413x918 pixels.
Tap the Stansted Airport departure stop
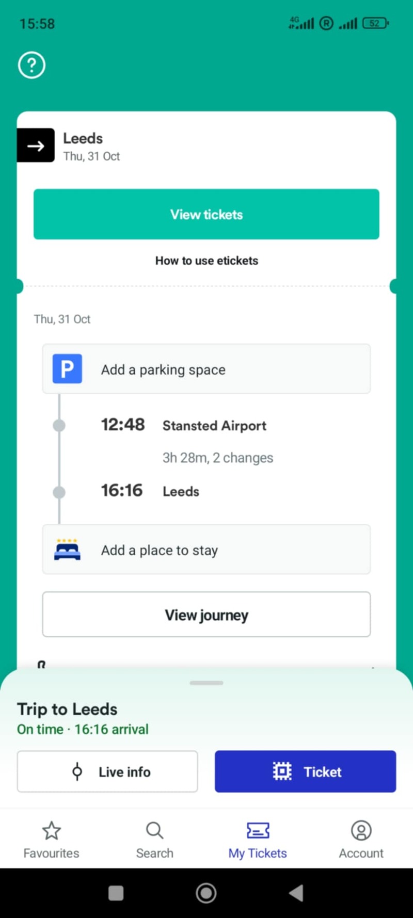tap(214, 426)
